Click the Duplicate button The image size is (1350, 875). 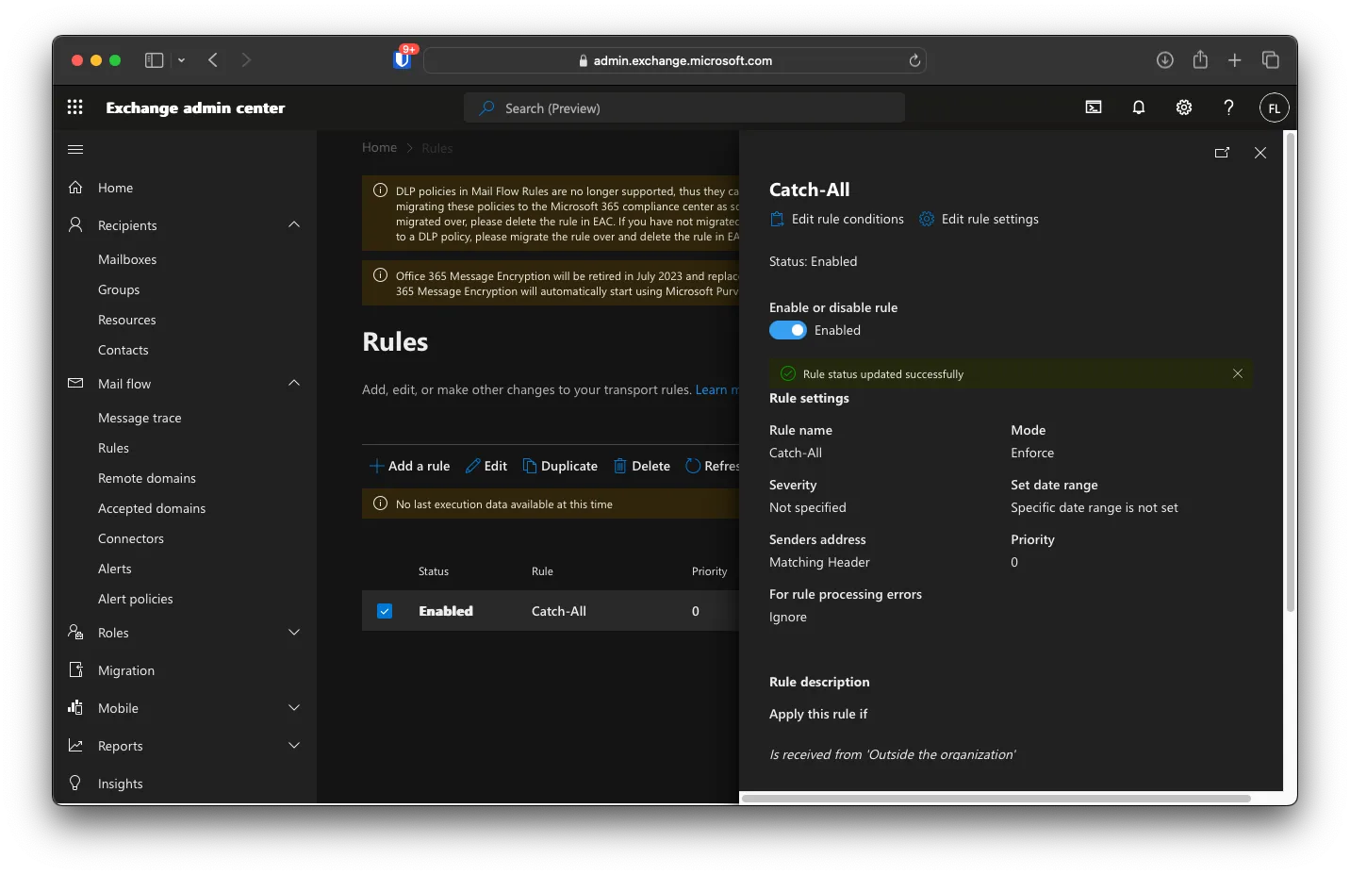coord(560,466)
